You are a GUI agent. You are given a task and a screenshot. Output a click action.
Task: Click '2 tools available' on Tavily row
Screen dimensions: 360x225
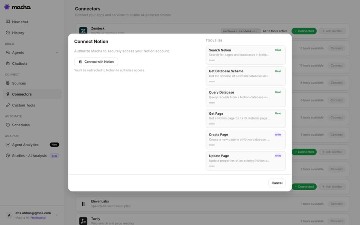pos(312,221)
